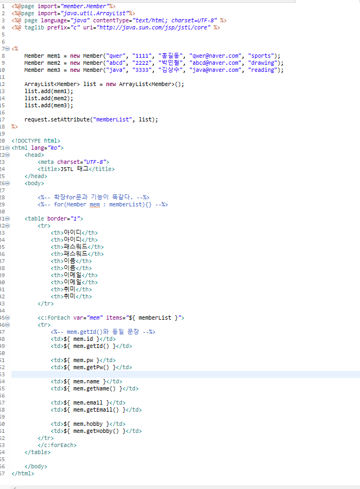Click the var="mem" attribute in forEach
Image resolution: width=360 pixels, height=489 pixels.
(x=88, y=318)
